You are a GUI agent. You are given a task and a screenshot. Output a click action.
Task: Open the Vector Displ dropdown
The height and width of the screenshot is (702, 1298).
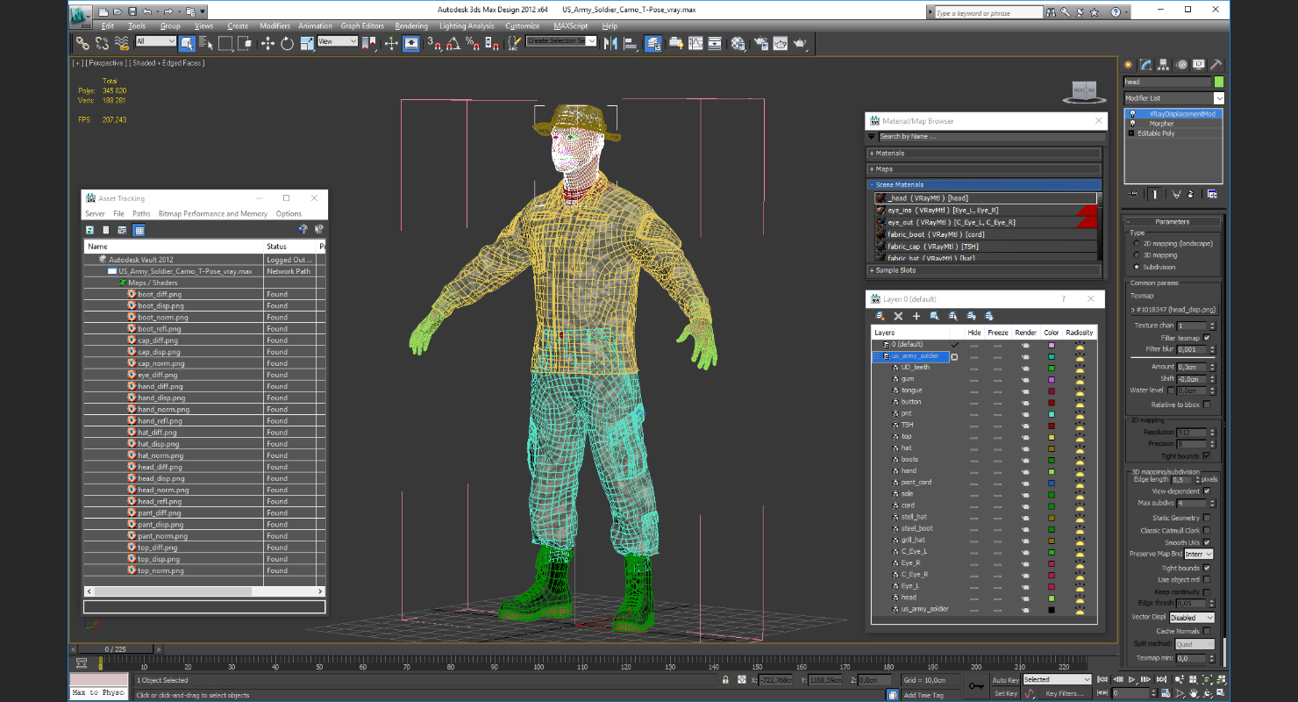coord(1192,618)
